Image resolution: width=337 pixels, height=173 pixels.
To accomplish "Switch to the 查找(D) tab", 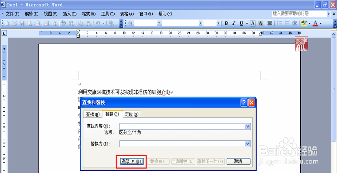I will tap(93, 115).
